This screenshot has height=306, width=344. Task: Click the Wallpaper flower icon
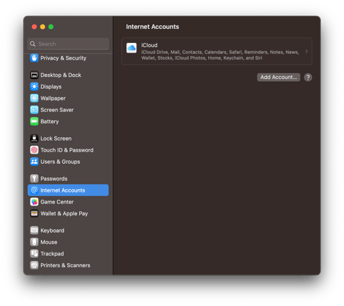tap(34, 98)
